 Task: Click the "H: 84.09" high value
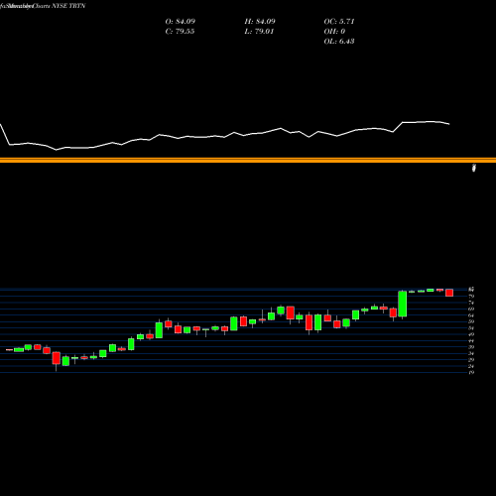(x=260, y=22)
